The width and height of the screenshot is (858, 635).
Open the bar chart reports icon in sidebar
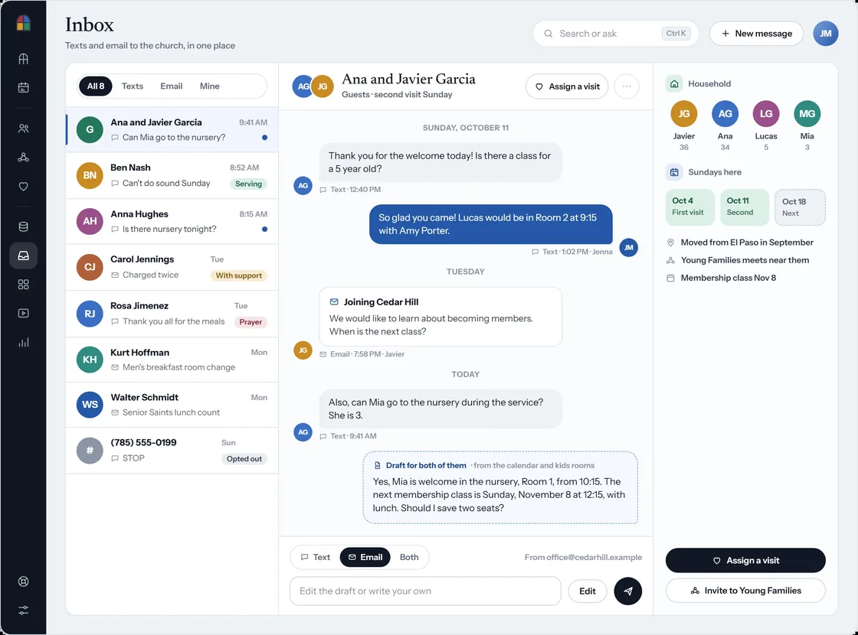click(x=23, y=342)
